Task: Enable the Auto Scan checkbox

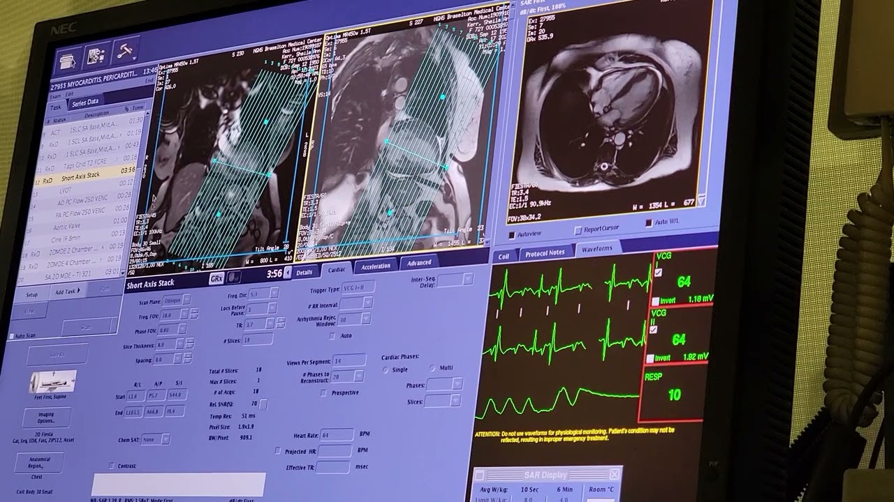Action: tap(11, 337)
